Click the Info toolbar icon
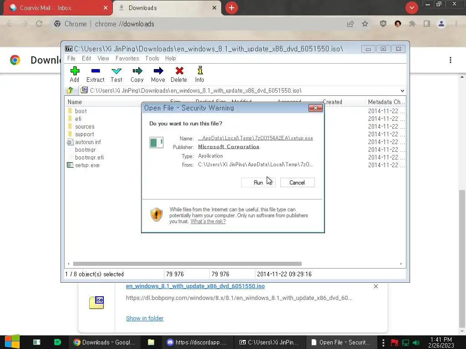Viewport: 466px width, 349px height. coord(200,74)
